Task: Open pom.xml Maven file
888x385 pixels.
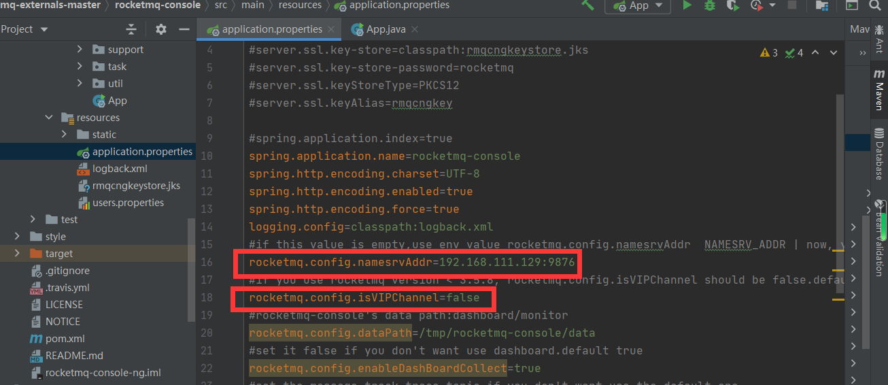Action: pos(57,338)
